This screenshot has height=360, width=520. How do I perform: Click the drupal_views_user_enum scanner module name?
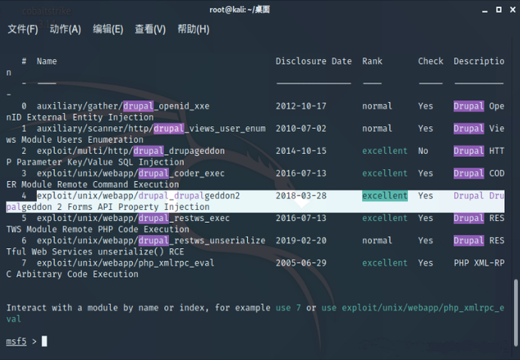[x=151, y=129]
